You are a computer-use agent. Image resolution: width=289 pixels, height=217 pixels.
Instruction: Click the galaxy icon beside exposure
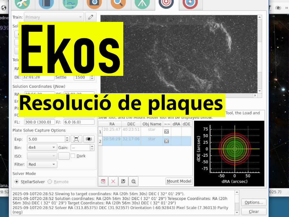click(89, 139)
